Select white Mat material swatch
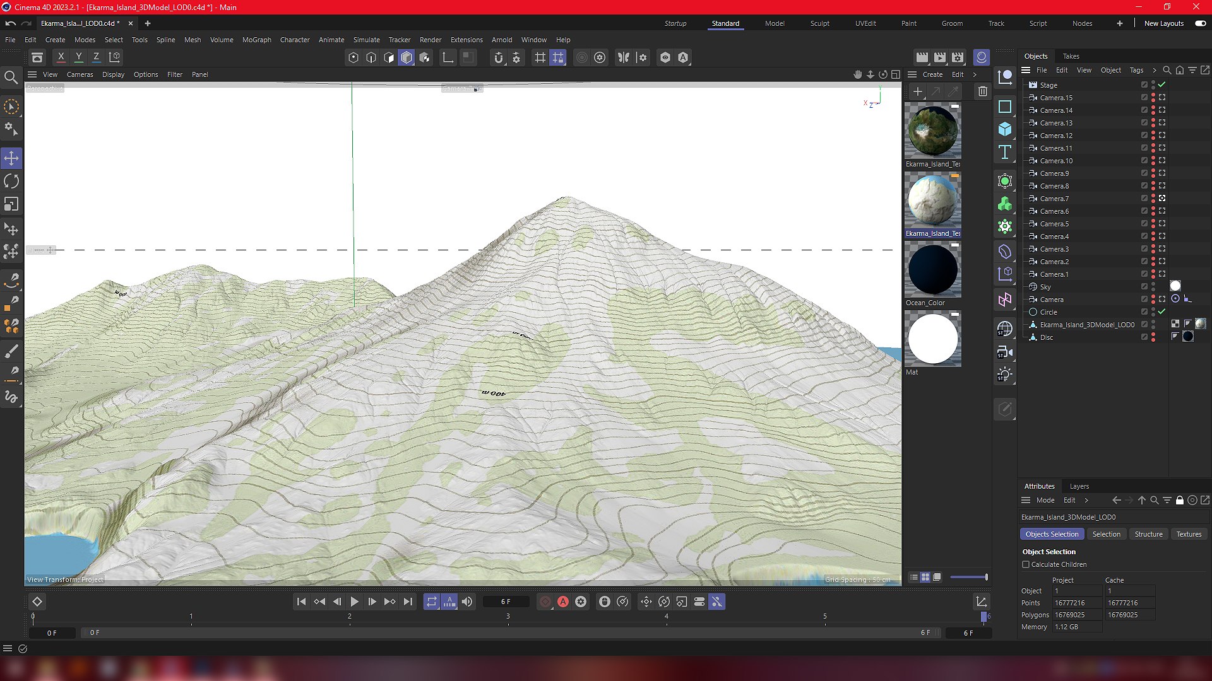This screenshot has width=1212, height=681. 932,339
